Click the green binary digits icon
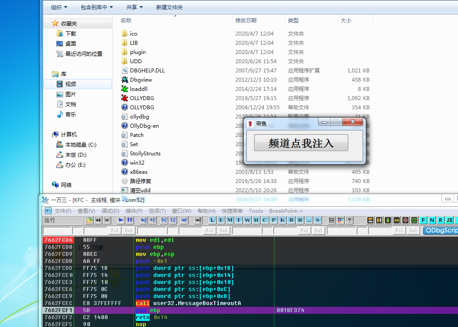 pos(414,220)
